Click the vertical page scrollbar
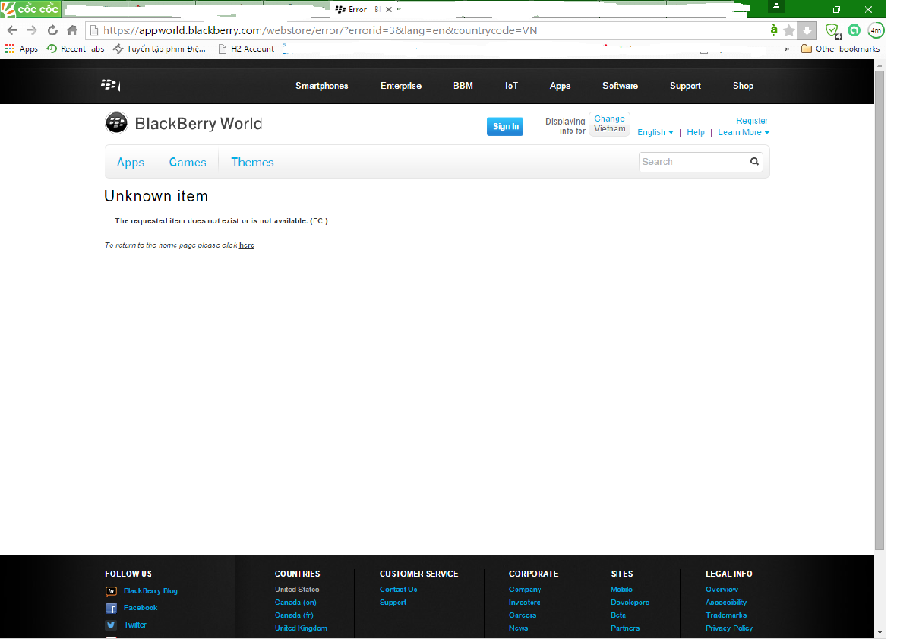 tap(880, 304)
